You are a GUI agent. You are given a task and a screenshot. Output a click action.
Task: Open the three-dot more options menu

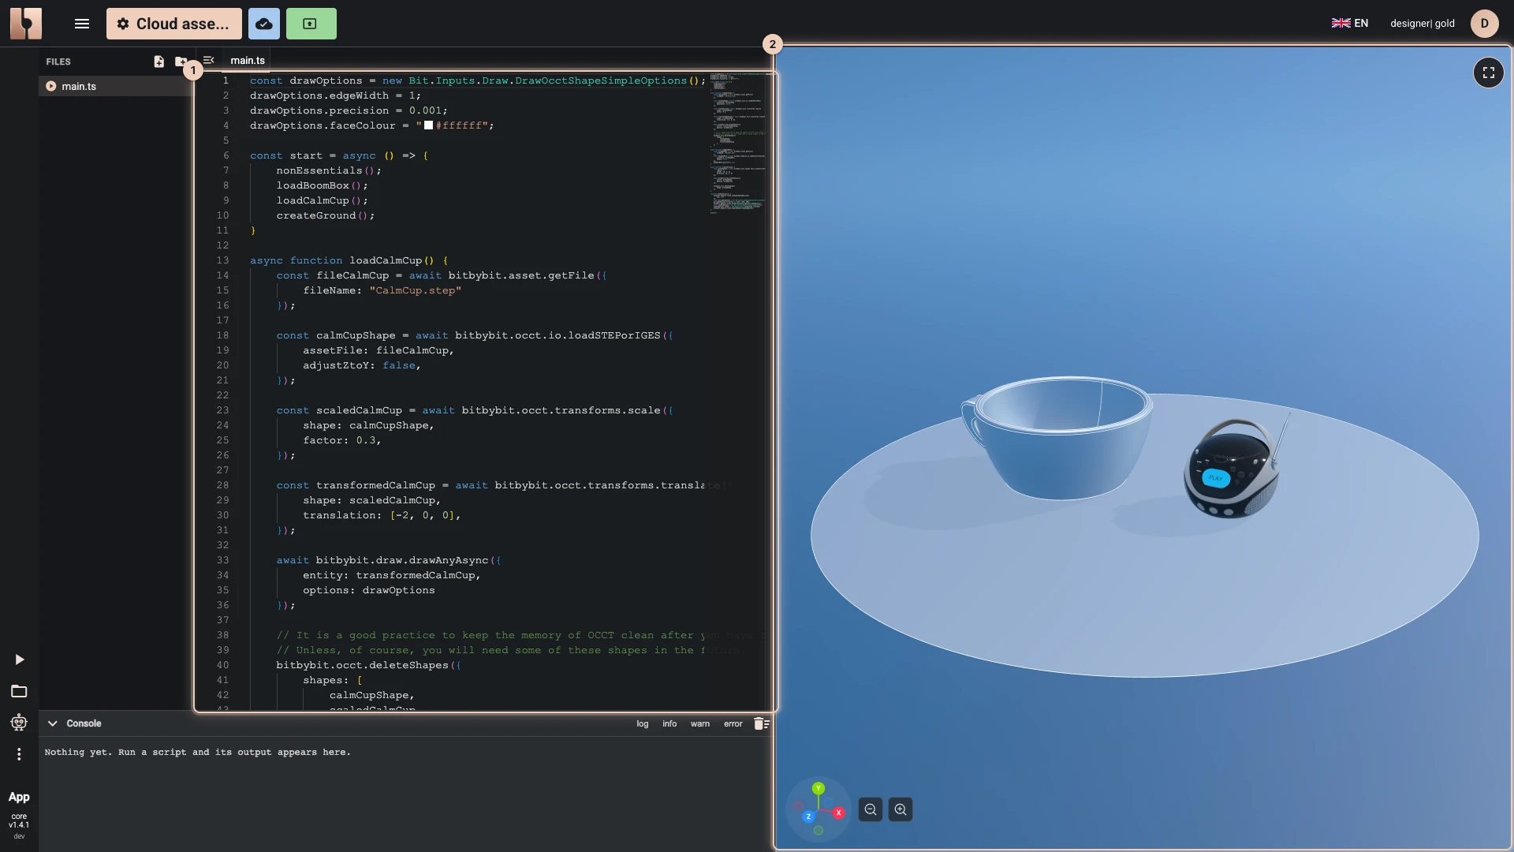pyautogui.click(x=20, y=754)
